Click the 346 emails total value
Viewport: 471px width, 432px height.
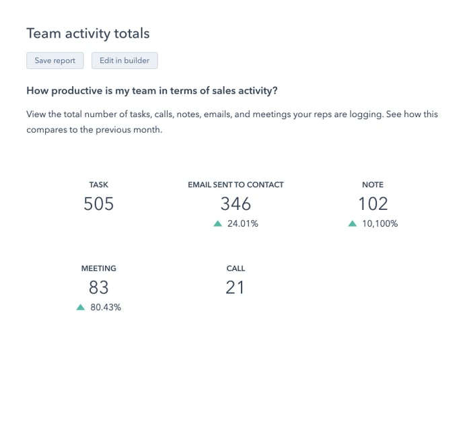point(235,204)
